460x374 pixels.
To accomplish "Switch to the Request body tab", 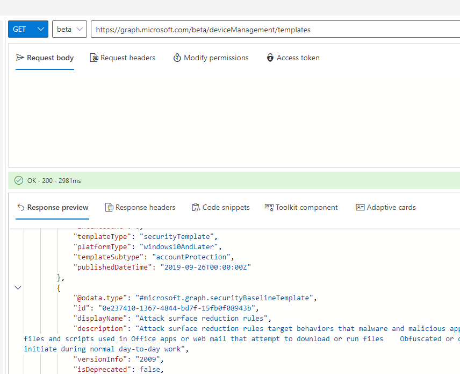I will pos(45,58).
